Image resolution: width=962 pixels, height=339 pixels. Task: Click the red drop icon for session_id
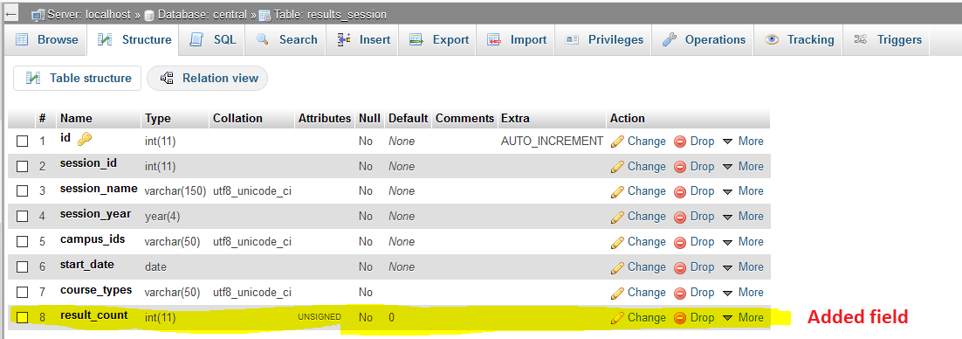point(680,166)
